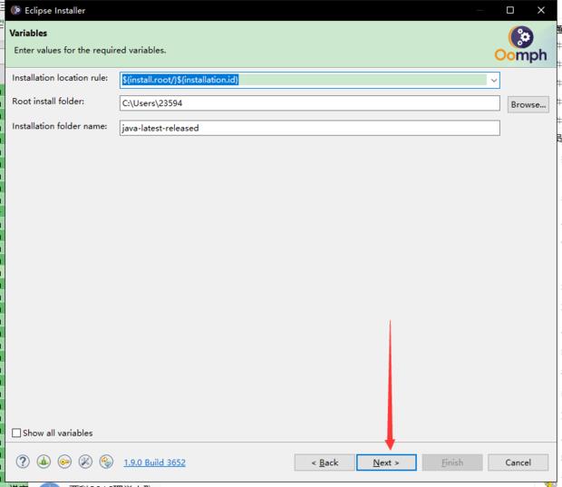Screen dimensions: 562x487
Task: Expand the Installation location rule dropdown
Action: point(493,80)
